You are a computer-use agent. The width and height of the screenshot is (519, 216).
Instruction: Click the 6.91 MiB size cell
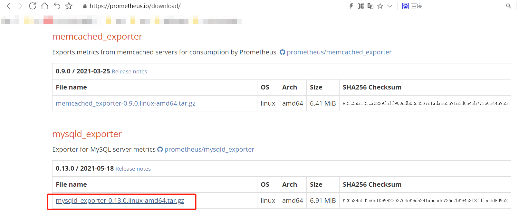pos(323,201)
